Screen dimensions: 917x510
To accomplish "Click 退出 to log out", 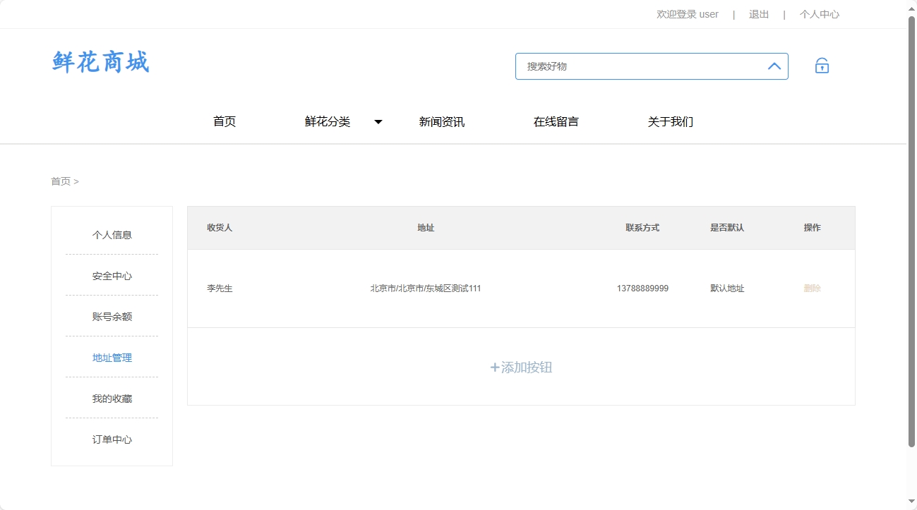I will click(758, 14).
